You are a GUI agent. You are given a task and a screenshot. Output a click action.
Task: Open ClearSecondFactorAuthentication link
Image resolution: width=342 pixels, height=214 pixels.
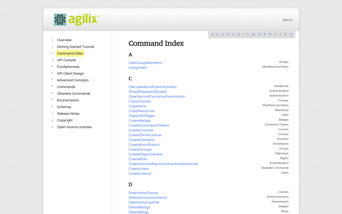coord(157,96)
